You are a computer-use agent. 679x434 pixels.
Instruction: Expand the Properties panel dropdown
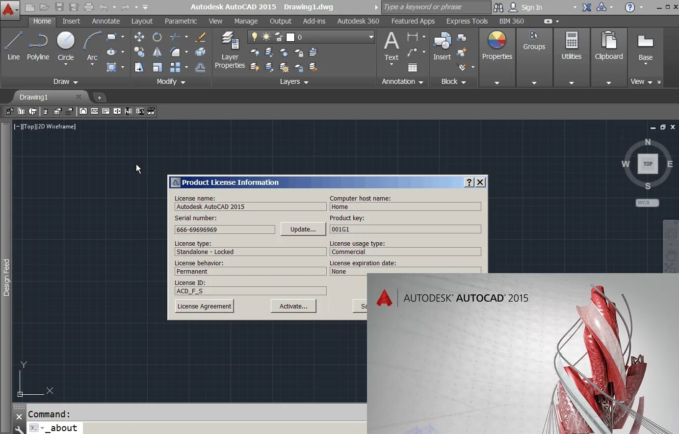(x=497, y=82)
